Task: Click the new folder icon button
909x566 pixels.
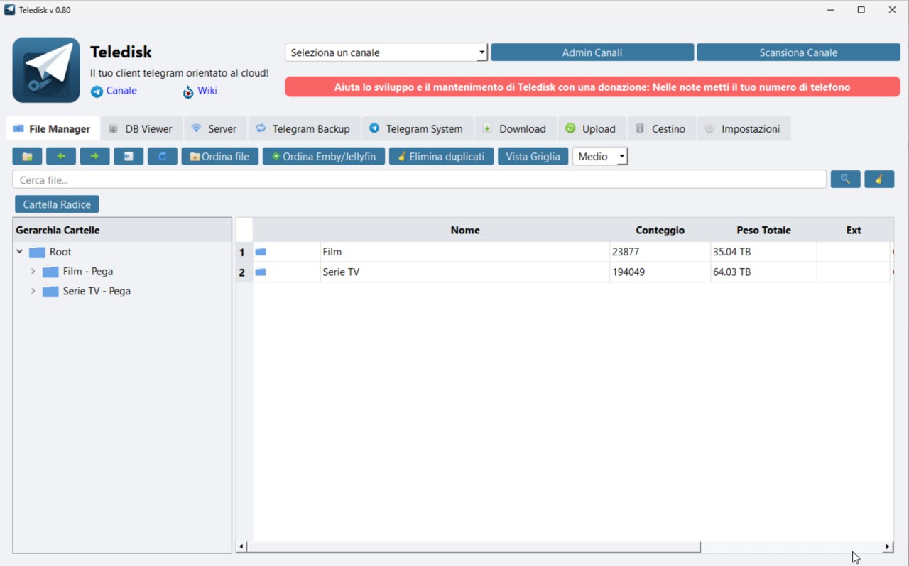Action: [x=27, y=156]
